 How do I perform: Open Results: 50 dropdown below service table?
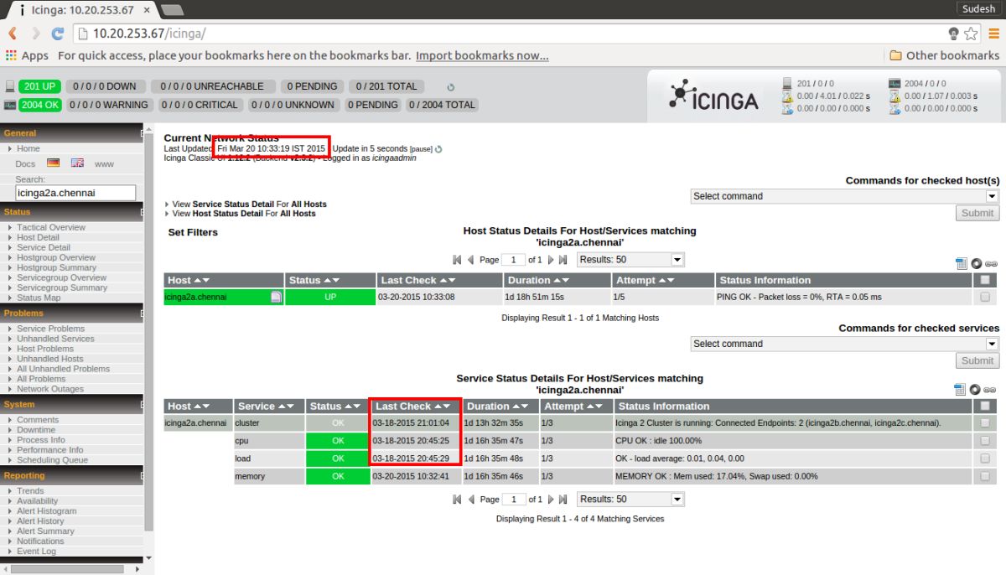(630, 499)
